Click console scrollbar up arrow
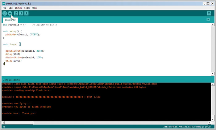 [x=213, y=84]
